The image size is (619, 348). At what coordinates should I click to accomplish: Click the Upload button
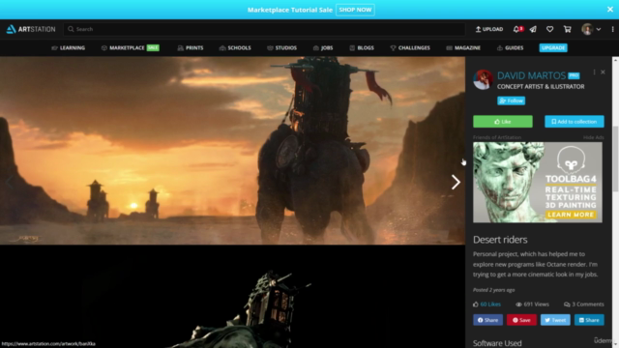click(489, 29)
